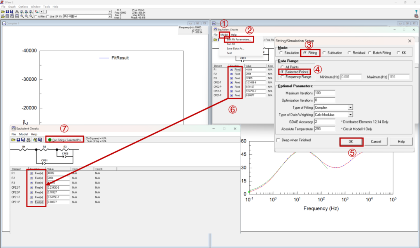
Task: Toggle freedom icon for CPE1-P in lower window
Action: pyautogui.click(x=31, y=202)
